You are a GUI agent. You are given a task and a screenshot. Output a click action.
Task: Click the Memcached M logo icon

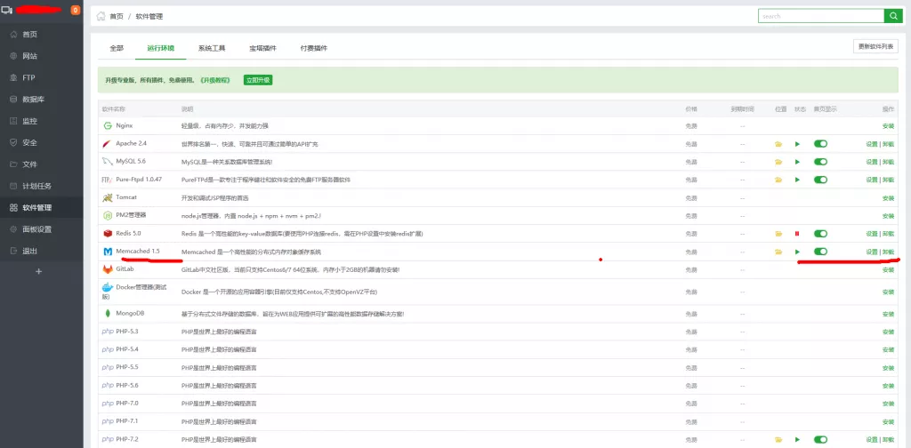point(108,252)
